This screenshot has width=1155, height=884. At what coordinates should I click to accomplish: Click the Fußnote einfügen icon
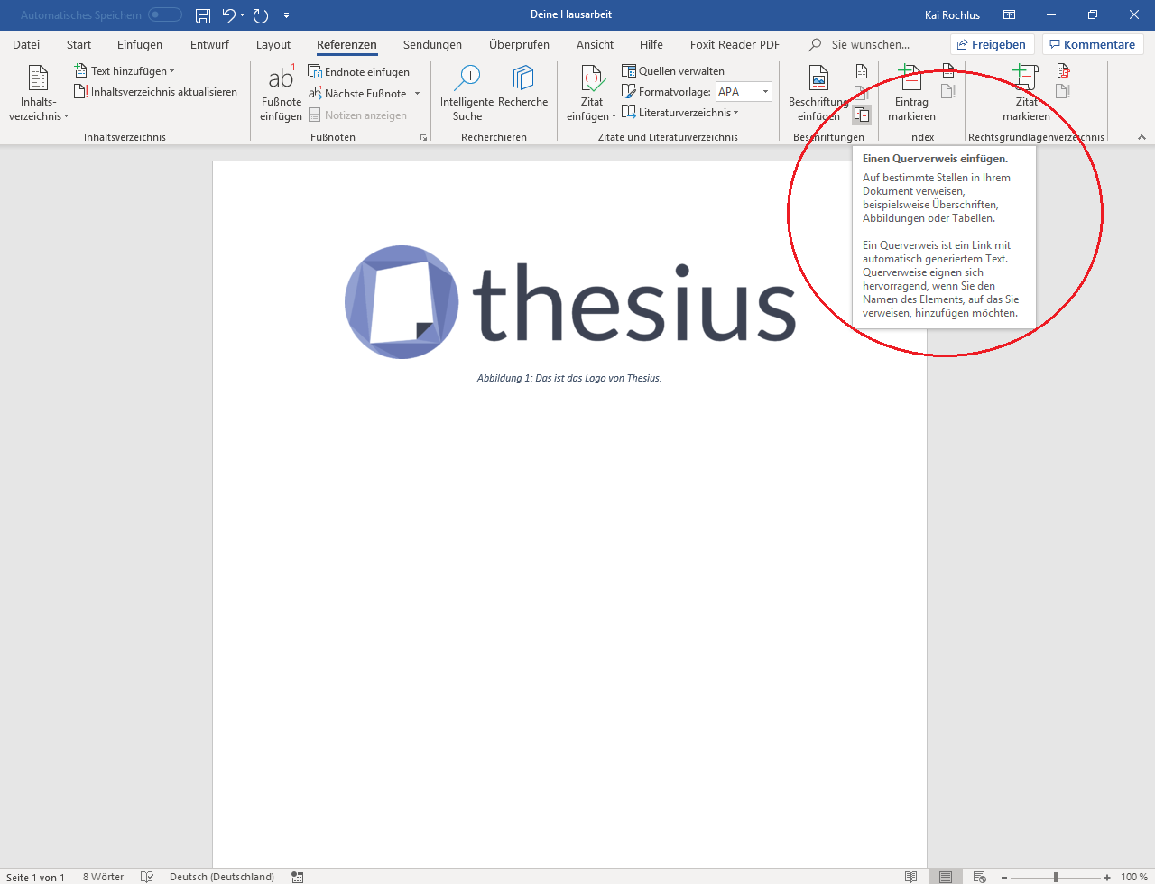pos(281,79)
